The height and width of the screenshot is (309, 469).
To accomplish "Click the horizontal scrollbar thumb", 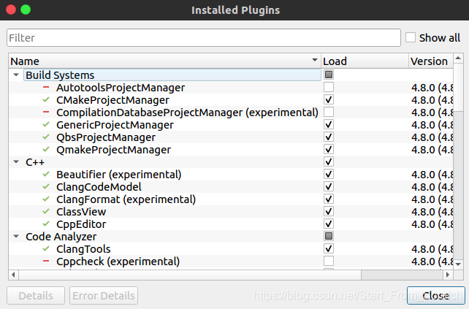I will click(190, 274).
